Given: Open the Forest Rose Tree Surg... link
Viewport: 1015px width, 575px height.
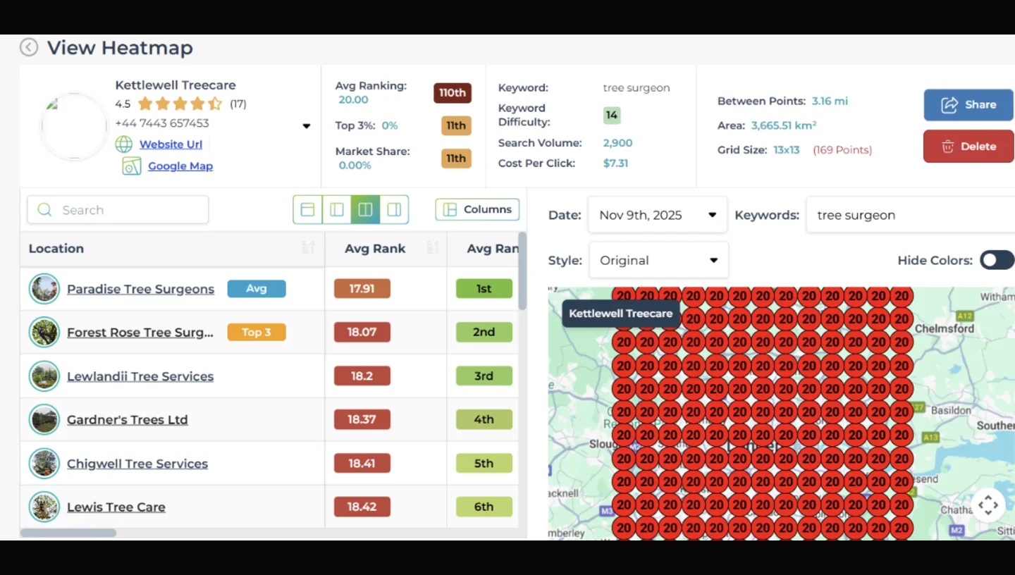Looking at the screenshot, I should click(x=140, y=333).
